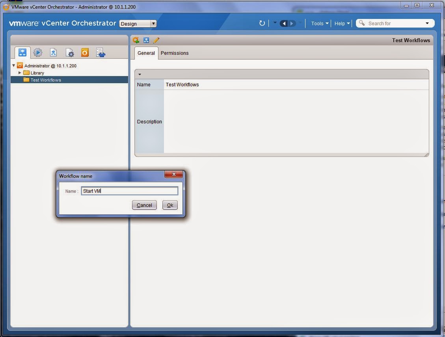Select Administrator @ 10.1.1.200 tree root

click(x=50, y=66)
